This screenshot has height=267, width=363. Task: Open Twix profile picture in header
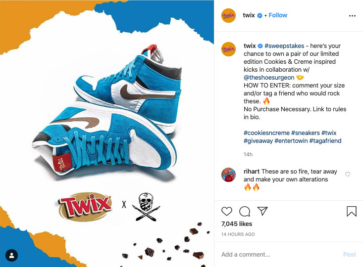[x=228, y=15]
